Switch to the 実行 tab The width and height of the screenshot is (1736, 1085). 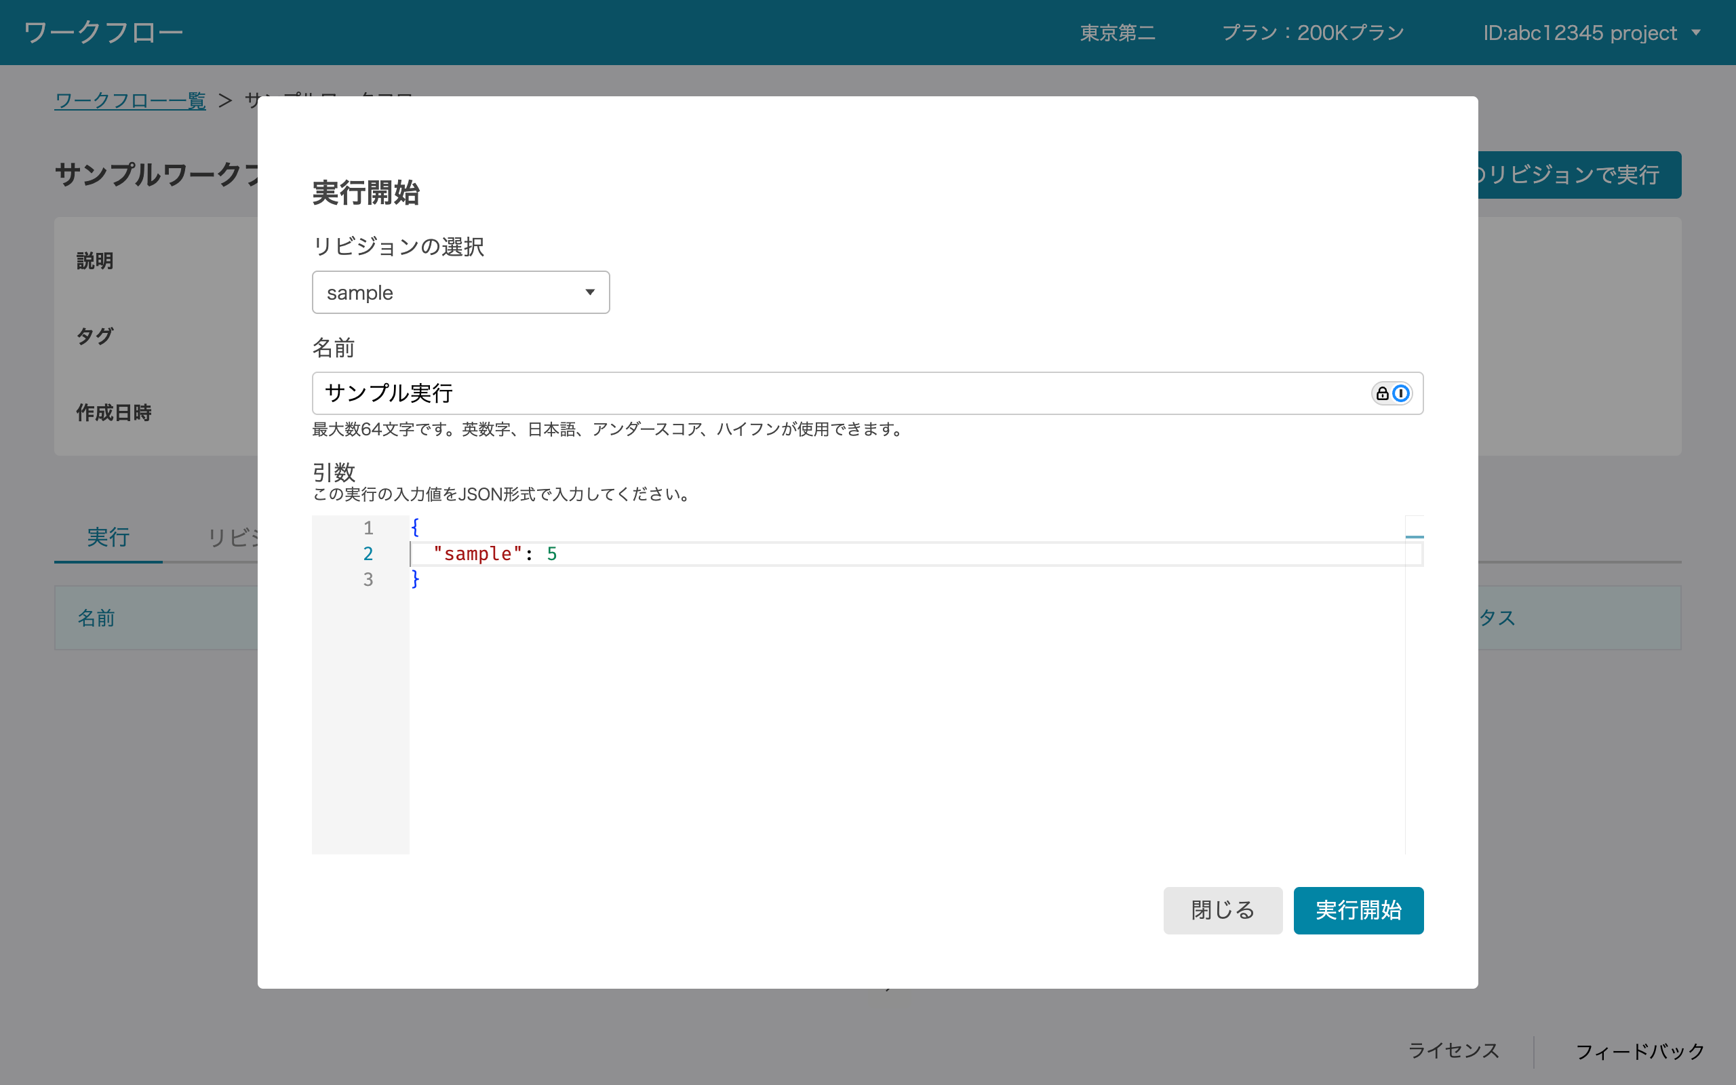108,538
